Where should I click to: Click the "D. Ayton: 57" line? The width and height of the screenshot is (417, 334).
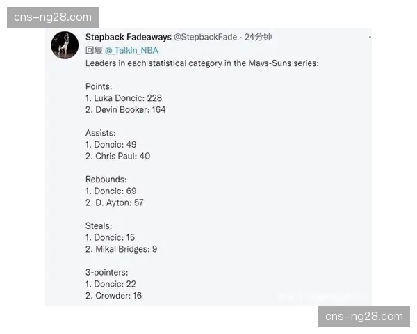pyautogui.click(x=115, y=203)
